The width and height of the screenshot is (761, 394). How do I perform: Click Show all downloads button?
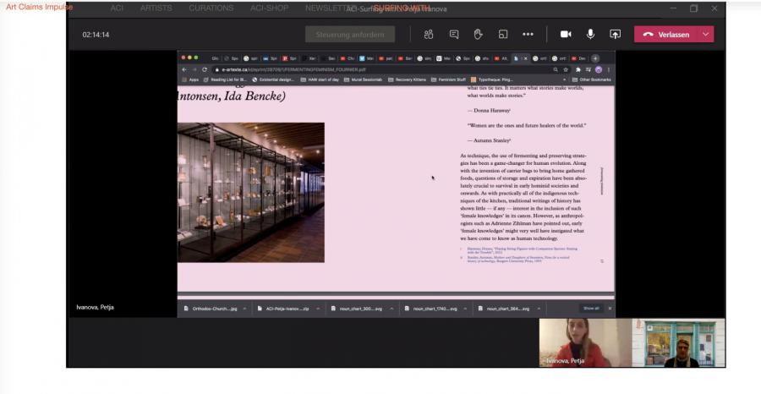(x=590, y=309)
